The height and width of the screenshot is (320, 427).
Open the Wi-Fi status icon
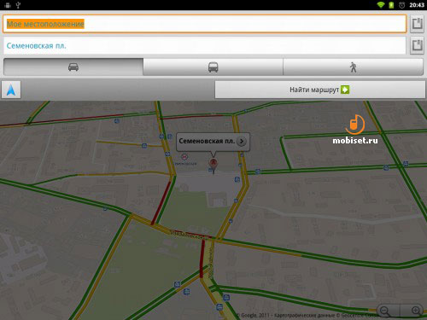(x=381, y=5)
